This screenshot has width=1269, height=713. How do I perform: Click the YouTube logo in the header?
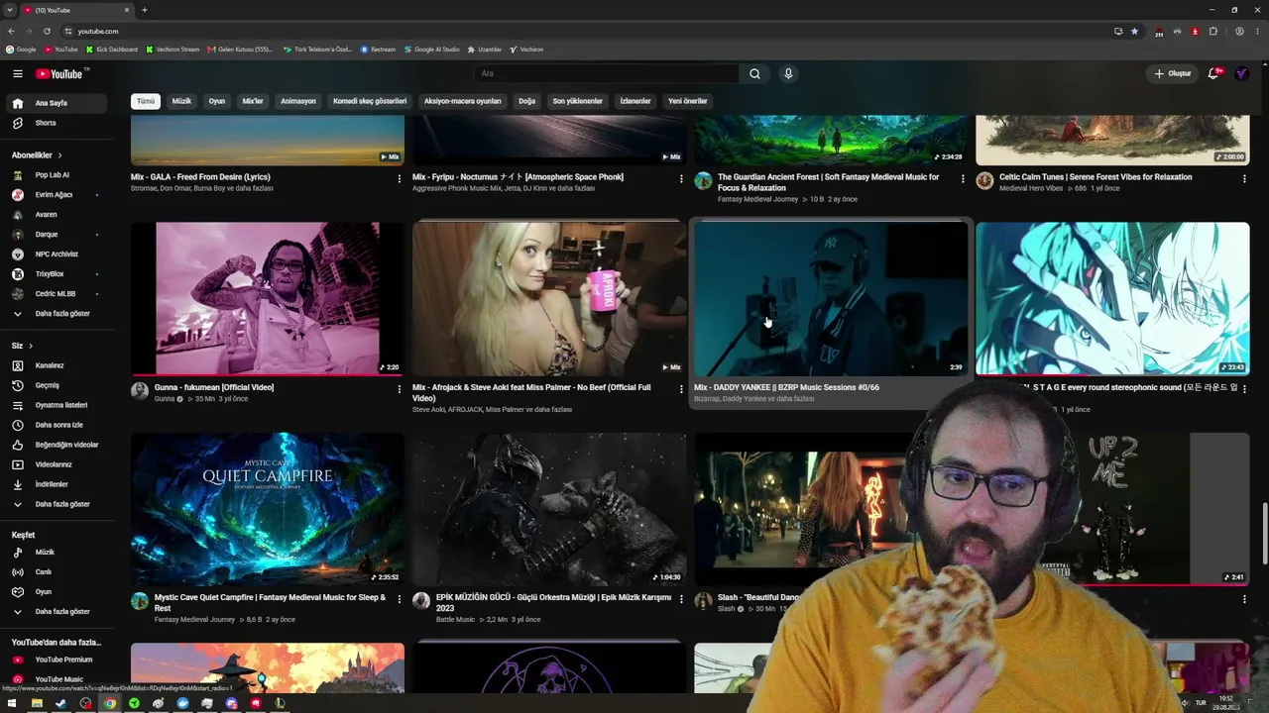click(x=59, y=73)
